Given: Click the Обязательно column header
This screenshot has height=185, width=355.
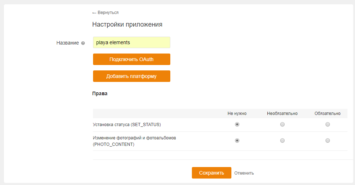Looking at the screenshot, I should 327,114.
